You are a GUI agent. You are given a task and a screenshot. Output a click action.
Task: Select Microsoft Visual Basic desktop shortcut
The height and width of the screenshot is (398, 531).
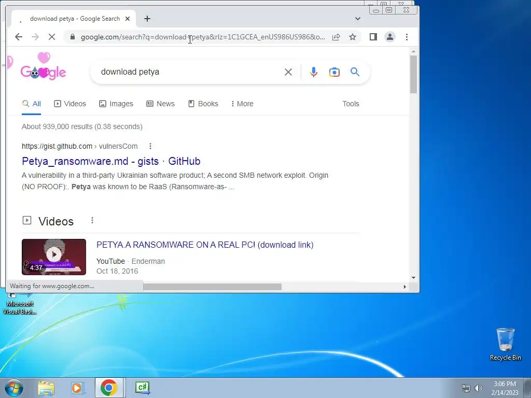pos(19,304)
